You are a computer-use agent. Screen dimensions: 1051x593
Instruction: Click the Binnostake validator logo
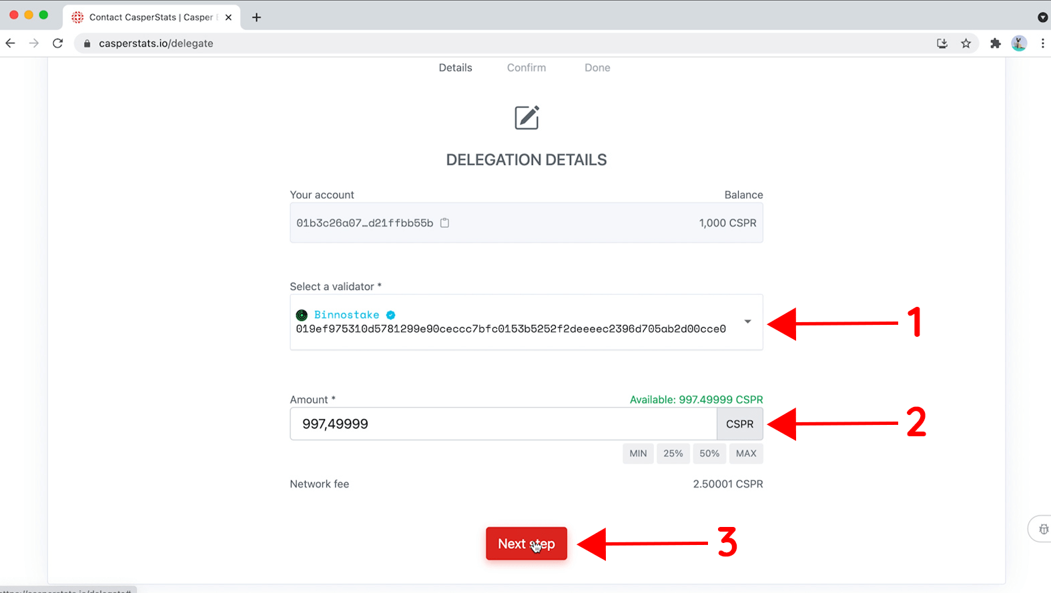click(302, 315)
